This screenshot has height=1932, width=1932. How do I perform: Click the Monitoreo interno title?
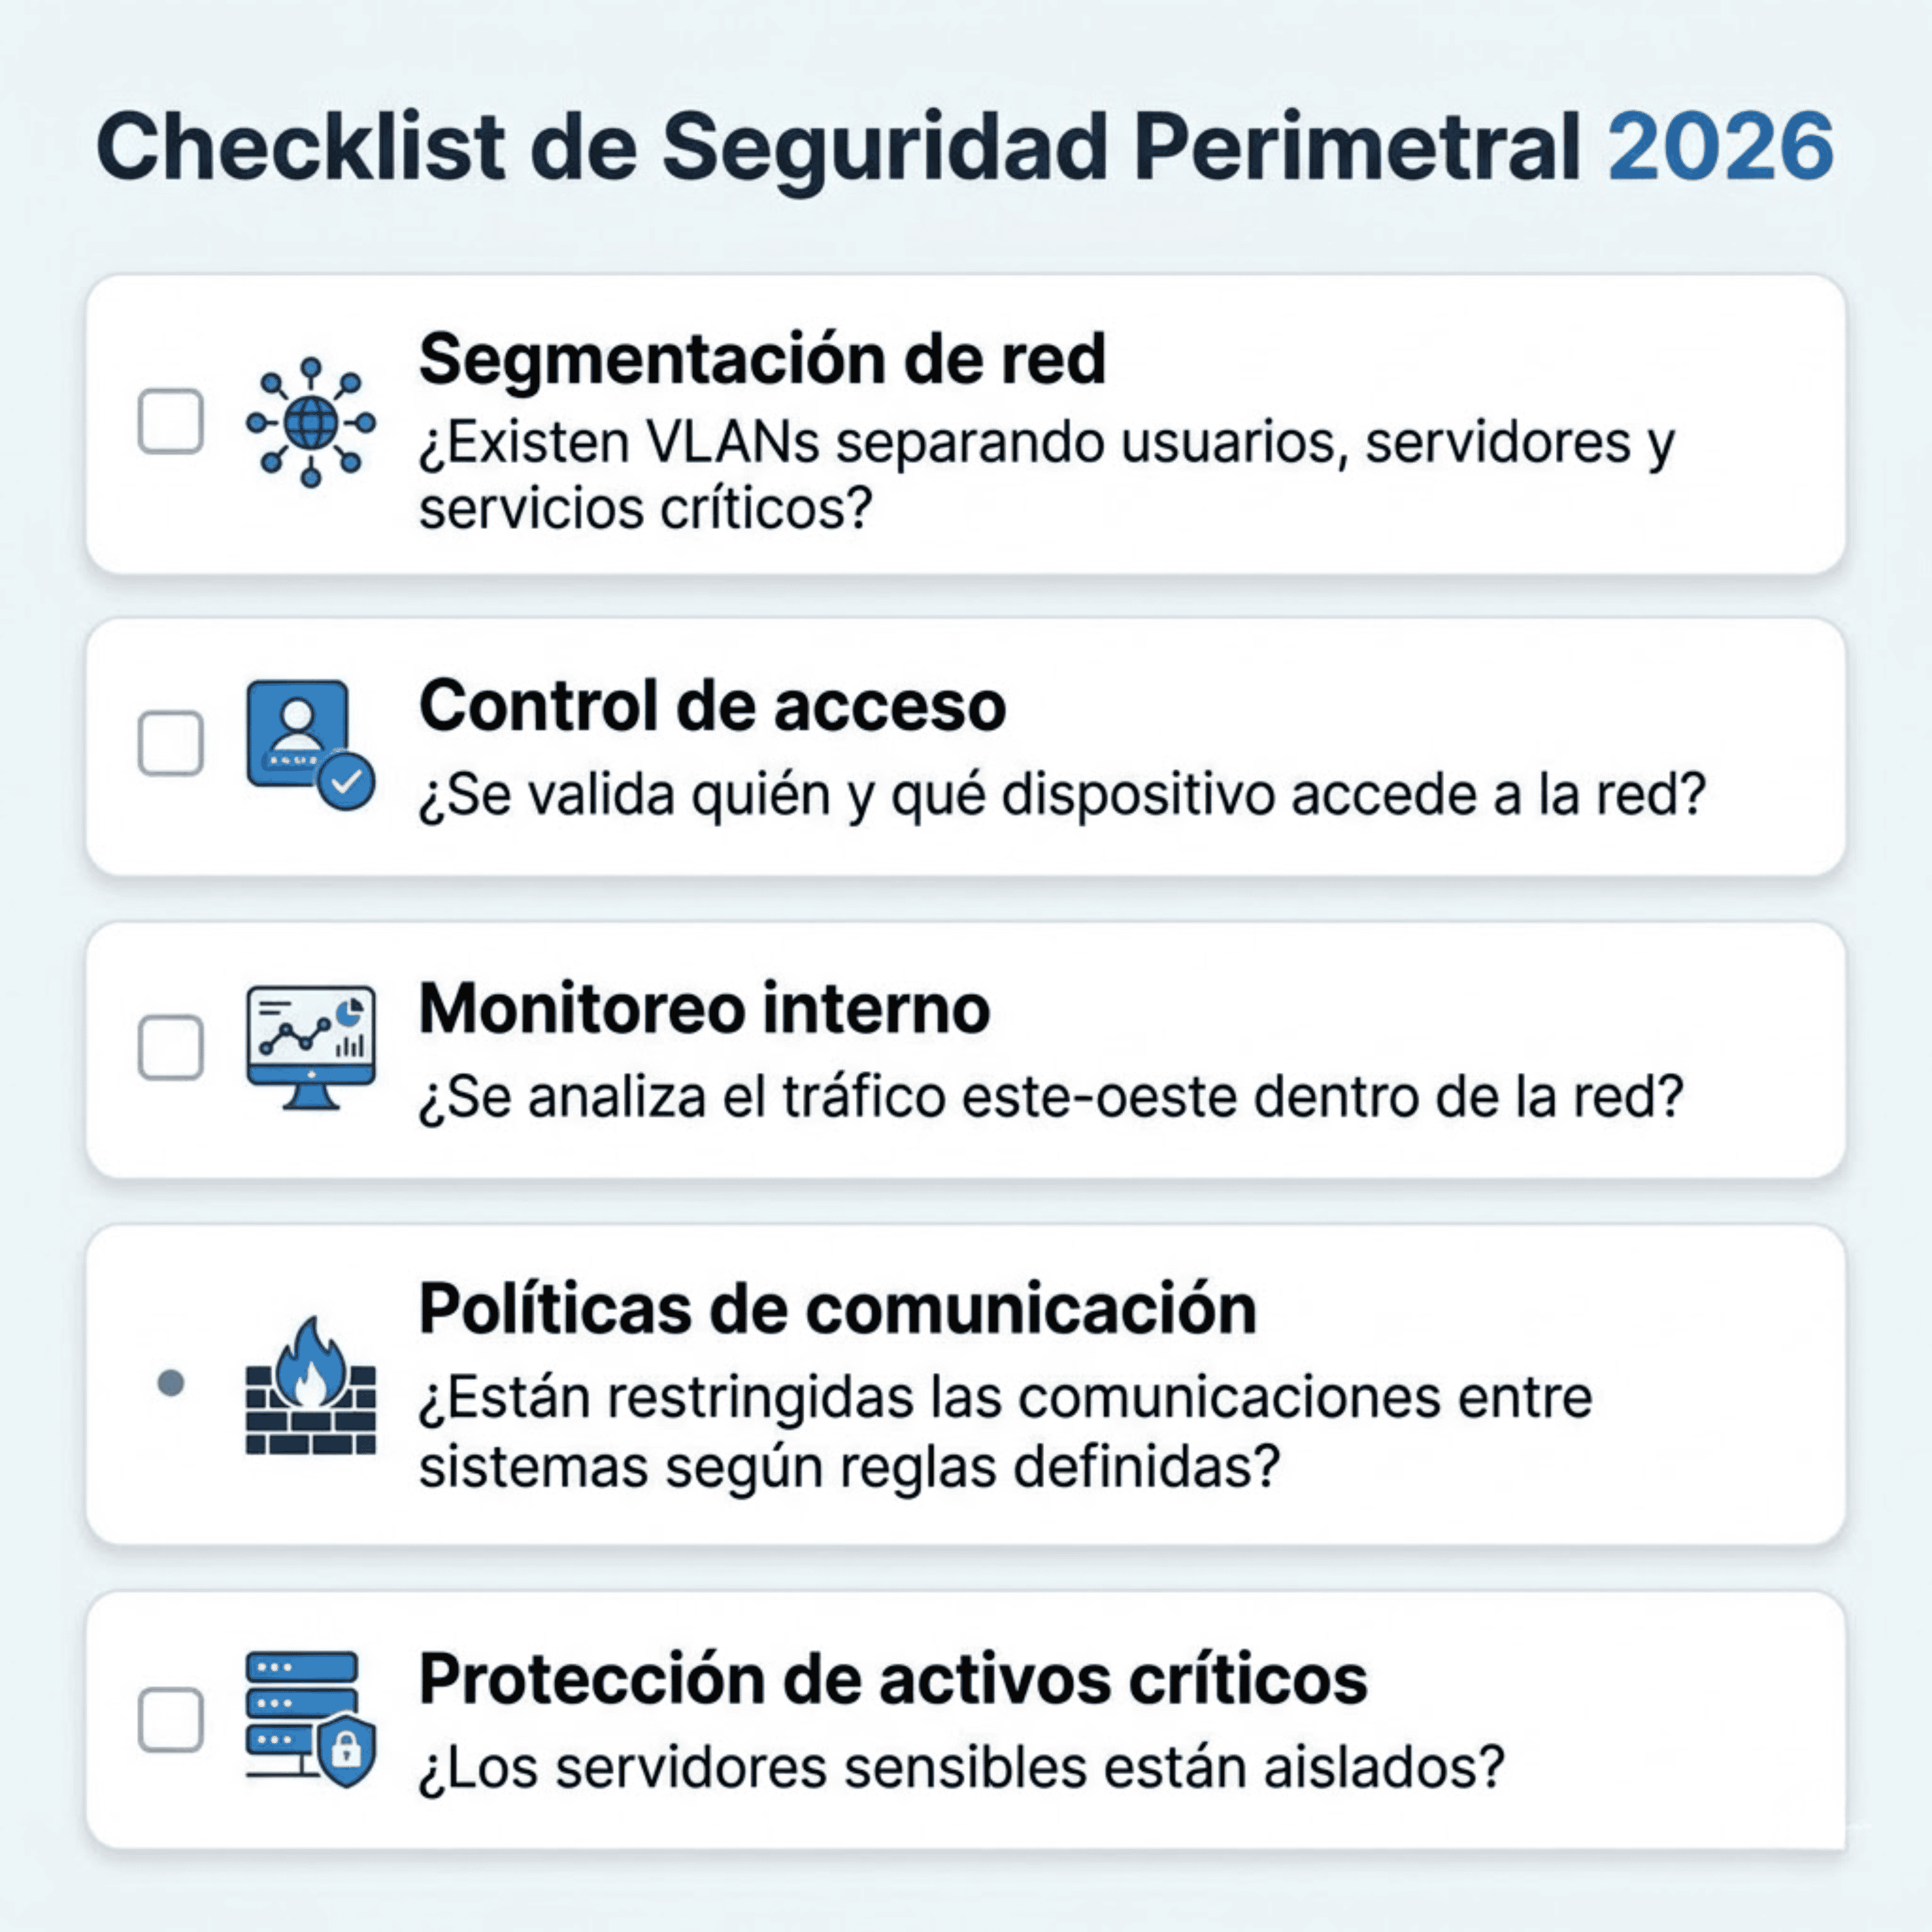tap(704, 1008)
